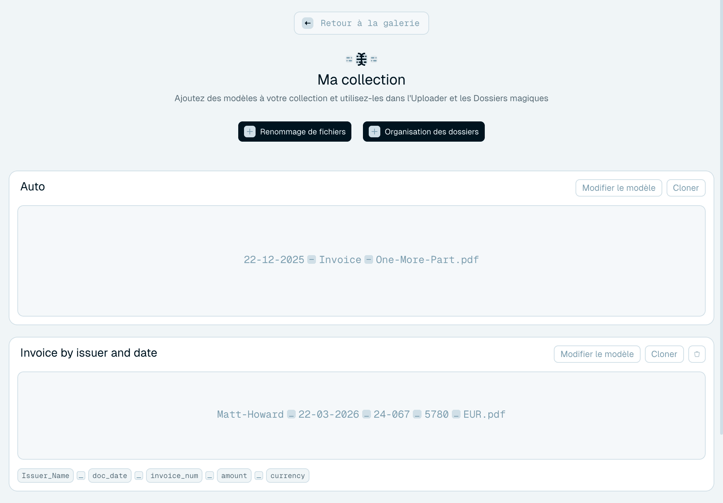Click the page scrollbar on the right edge
The width and height of the screenshot is (723, 503).
[x=721, y=217]
